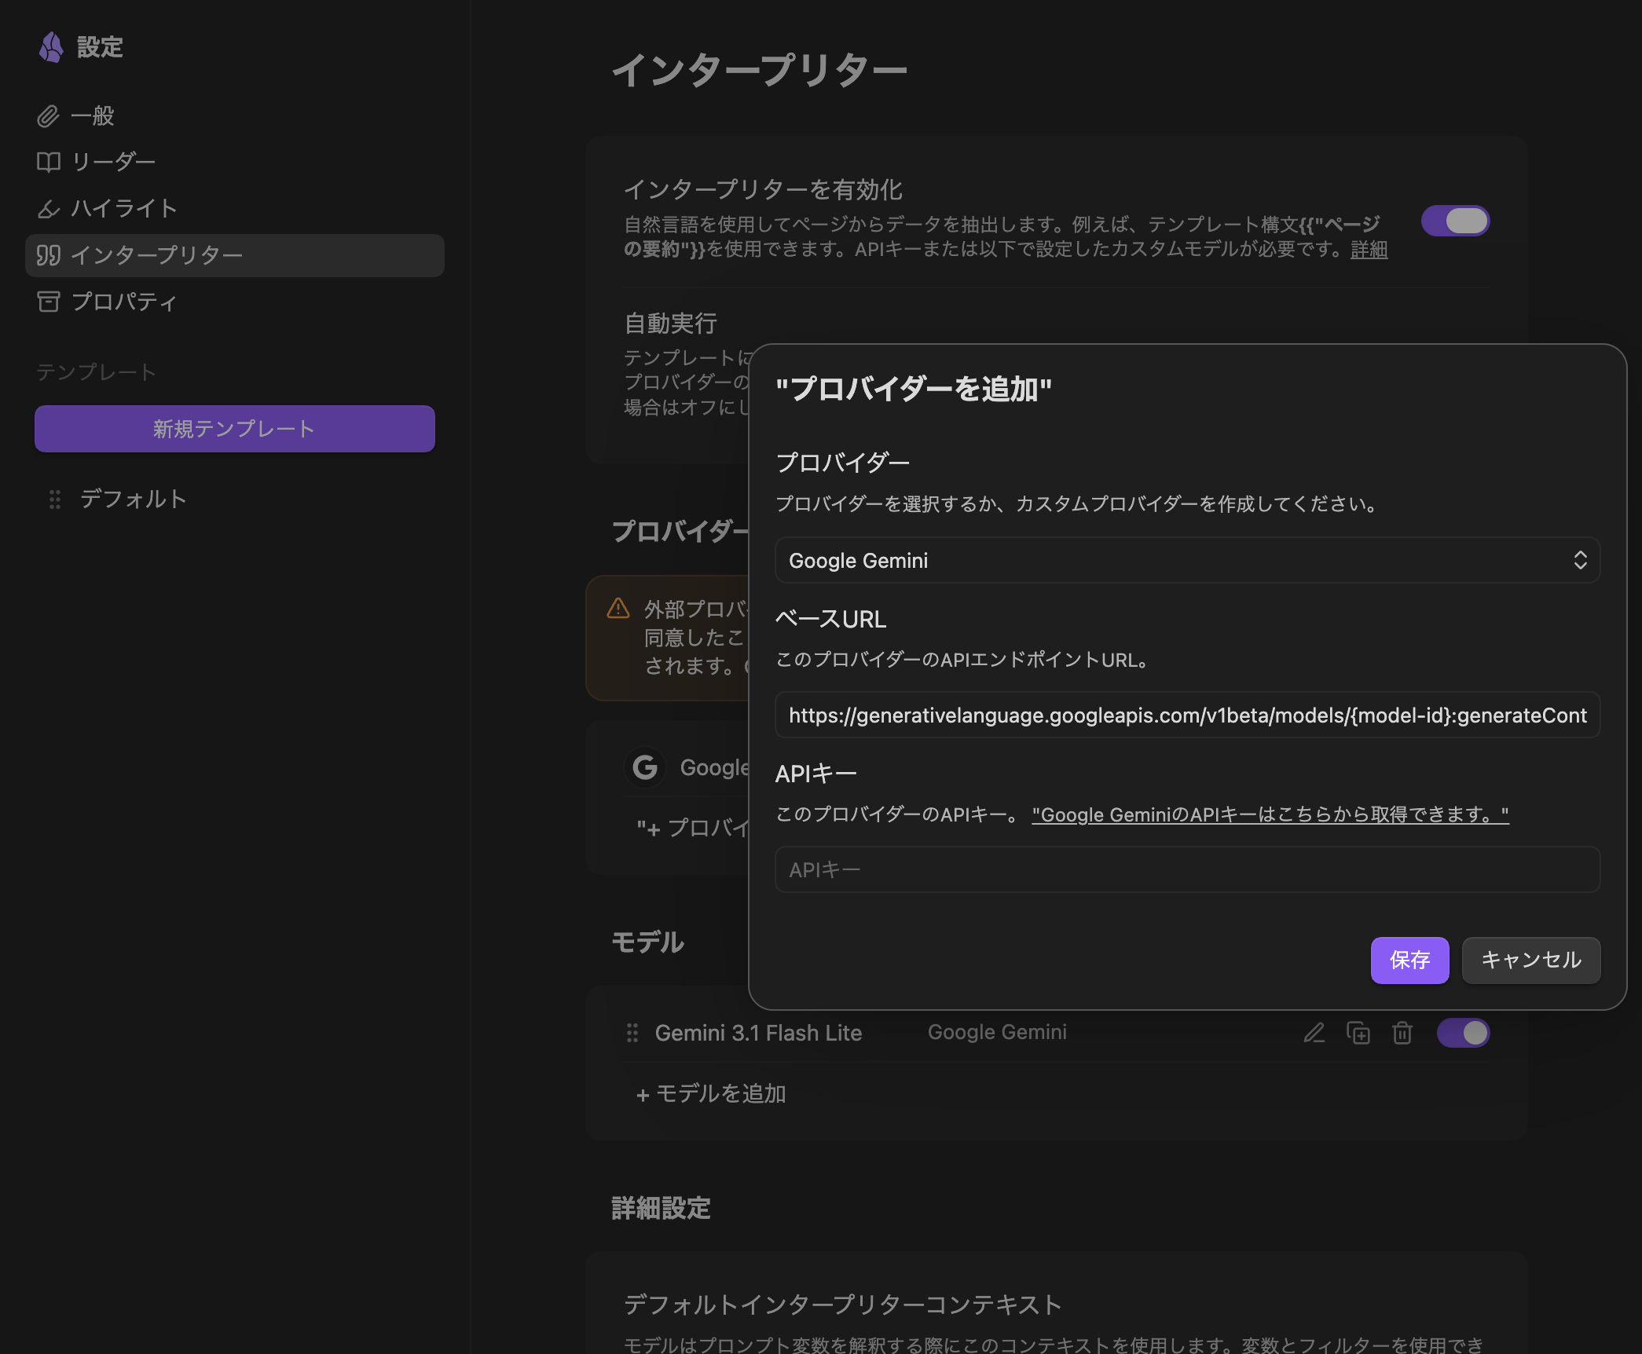Click the ベースURL input field

pyautogui.click(x=1187, y=715)
